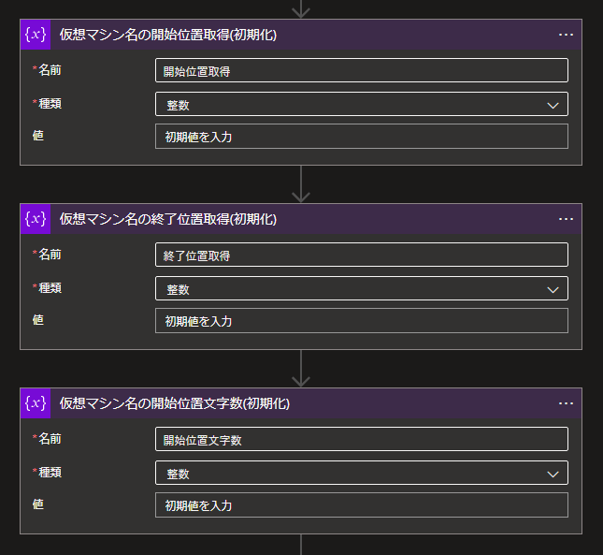Click variable icon of 終了位置取得(初期化) action
Screen dimensions: 603x555
36,219
